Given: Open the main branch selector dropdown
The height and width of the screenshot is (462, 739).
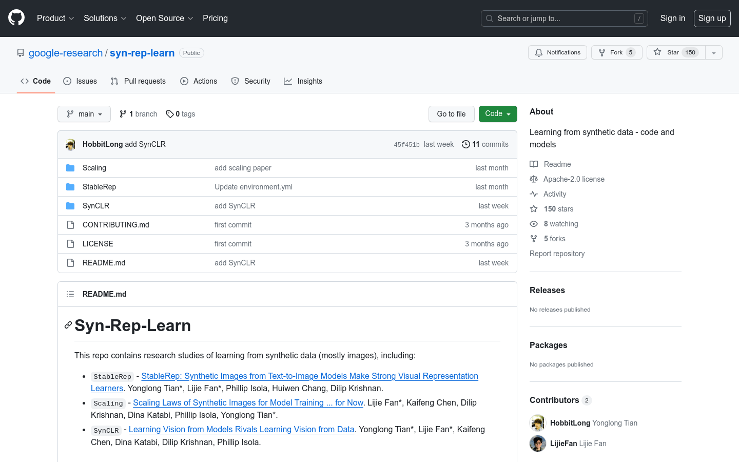Looking at the screenshot, I should 84,114.
